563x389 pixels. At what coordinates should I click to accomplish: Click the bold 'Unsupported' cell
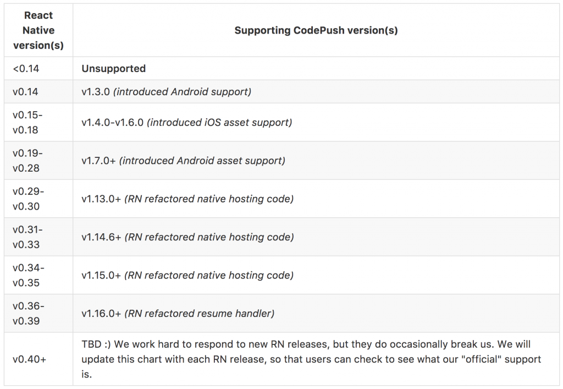[x=114, y=69]
